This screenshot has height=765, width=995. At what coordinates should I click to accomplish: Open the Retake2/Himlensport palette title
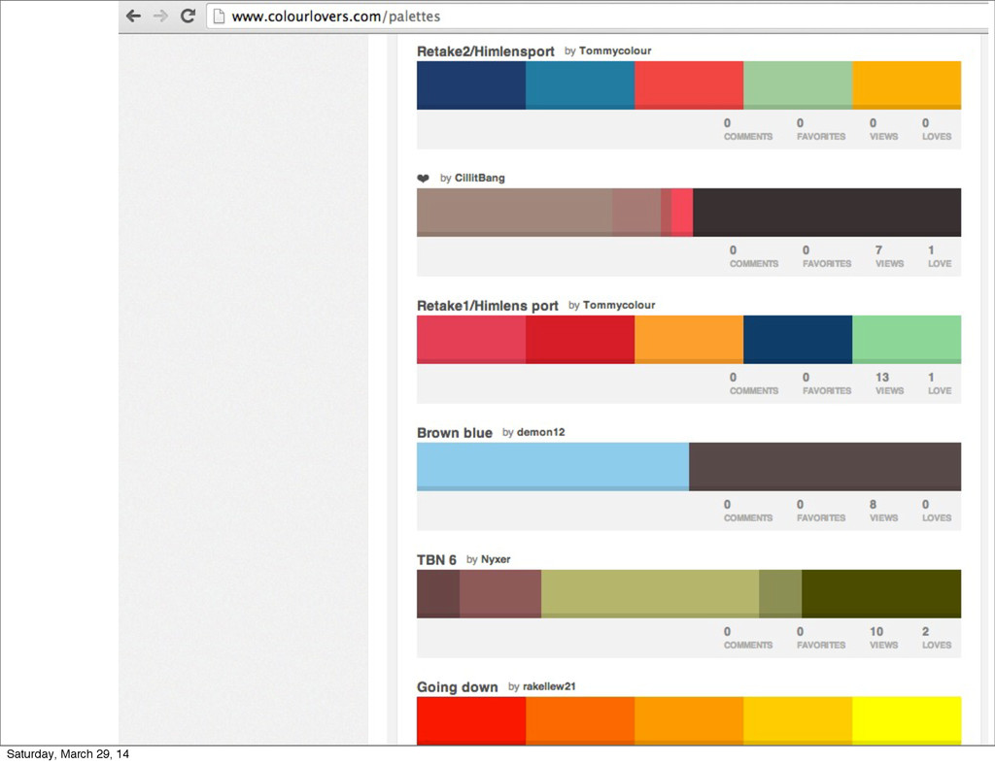pos(486,51)
